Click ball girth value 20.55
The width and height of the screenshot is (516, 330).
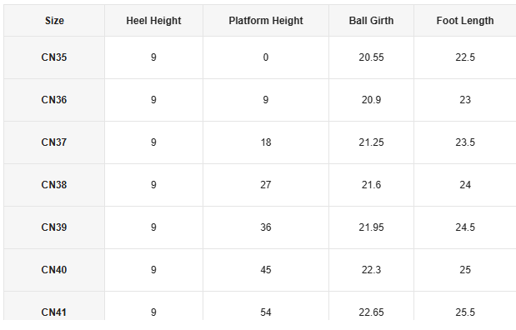pos(371,57)
